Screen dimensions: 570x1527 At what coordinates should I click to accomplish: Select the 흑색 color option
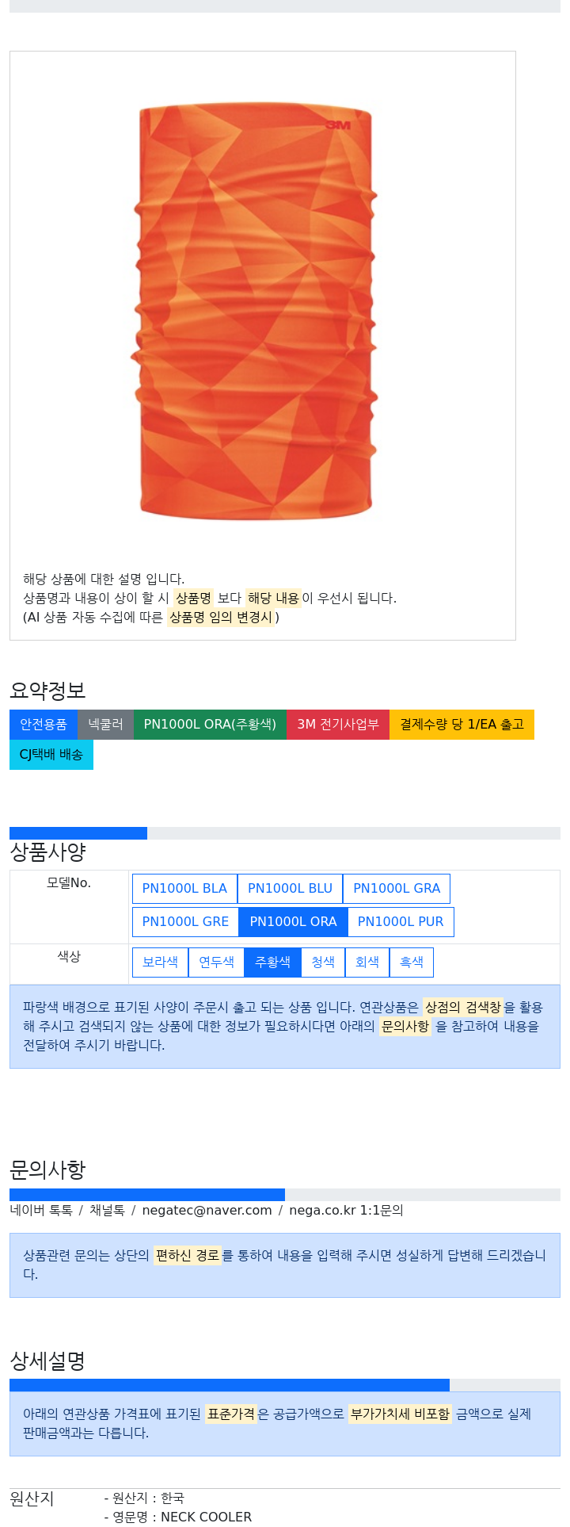[412, 963]
